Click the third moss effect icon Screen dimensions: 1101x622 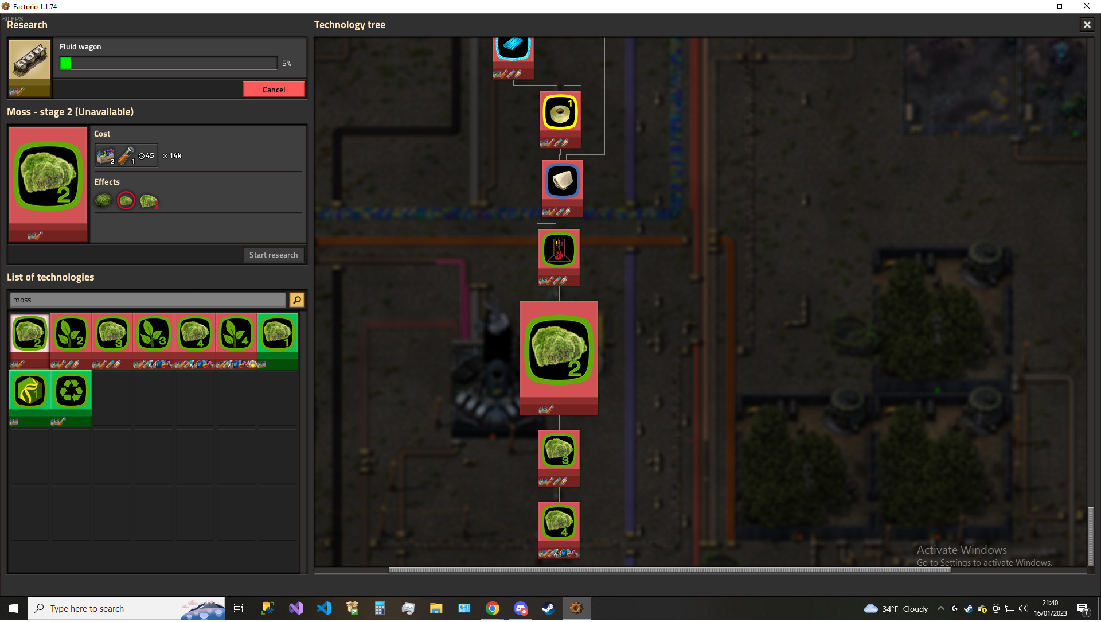coord(149,200)
